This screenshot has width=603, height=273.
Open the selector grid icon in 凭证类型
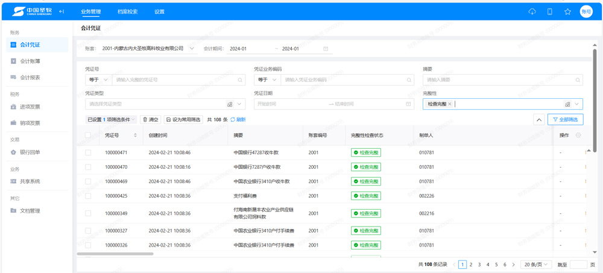[x=230, y=104]
